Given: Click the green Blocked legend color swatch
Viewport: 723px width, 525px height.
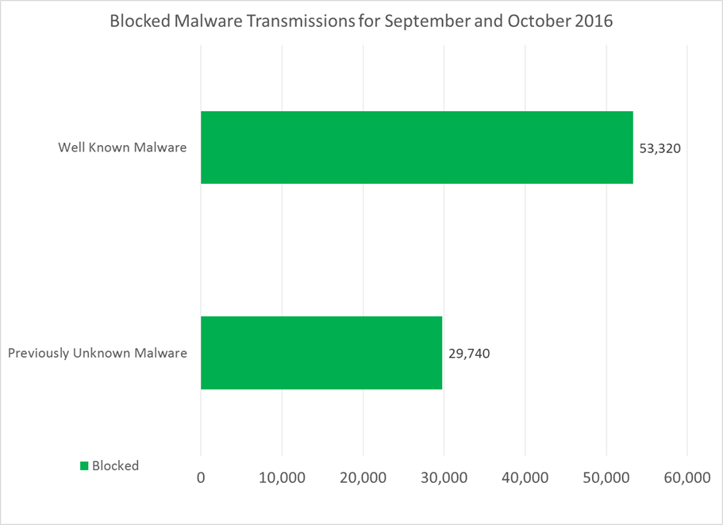Looking at the screenshot, I should [x=83, y=466].
